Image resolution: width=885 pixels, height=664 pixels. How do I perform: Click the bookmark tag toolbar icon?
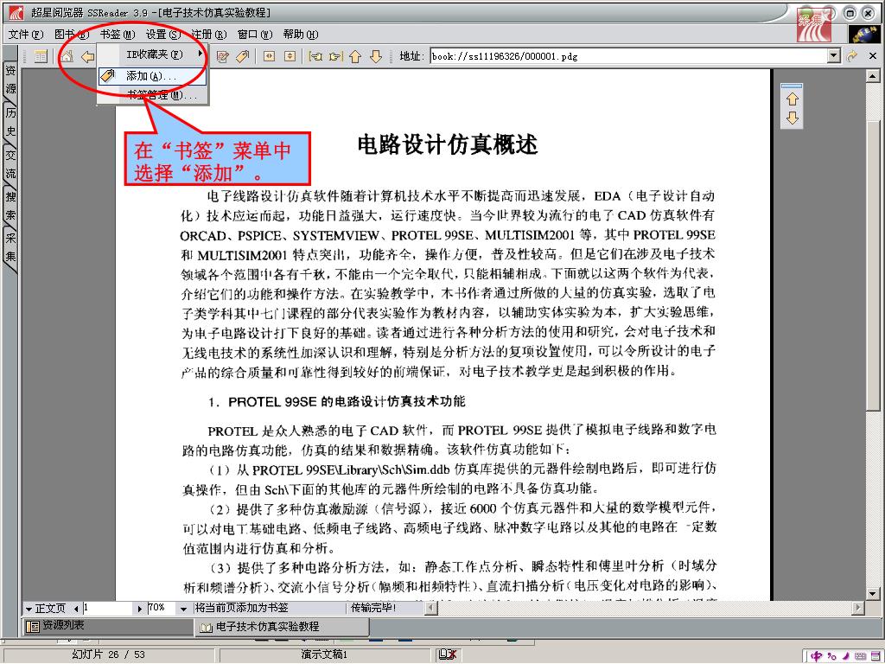(243, 56)
